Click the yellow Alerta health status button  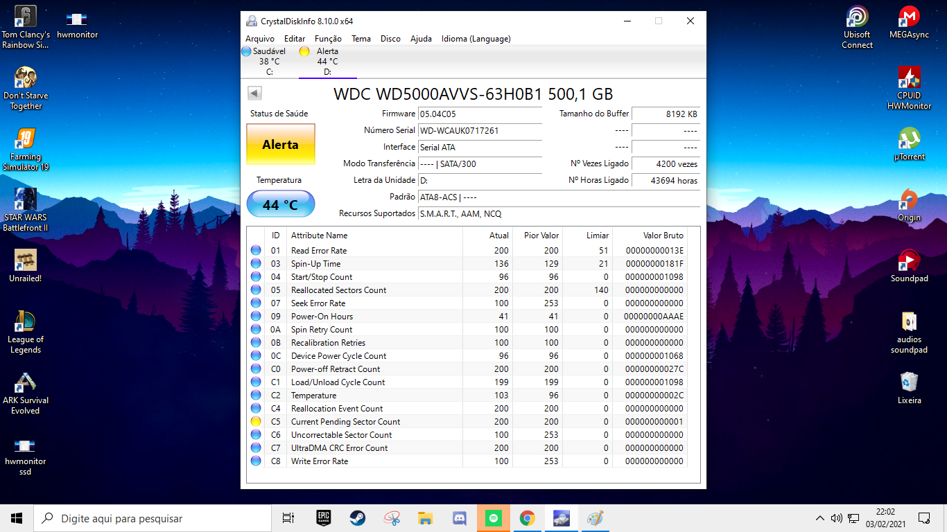coord(281,145)
